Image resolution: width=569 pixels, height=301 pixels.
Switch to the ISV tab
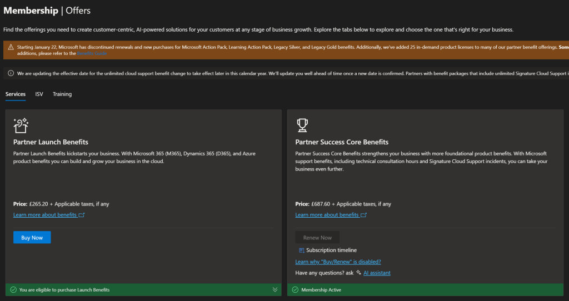(39, 94)
